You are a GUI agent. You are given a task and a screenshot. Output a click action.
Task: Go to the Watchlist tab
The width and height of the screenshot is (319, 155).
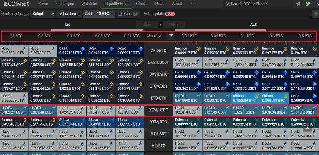(89, 4)
